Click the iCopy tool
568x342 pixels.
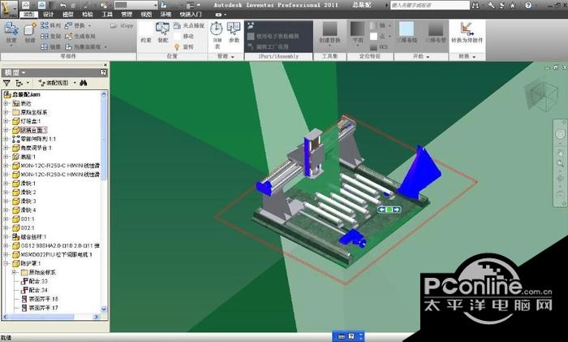[123, 26]
